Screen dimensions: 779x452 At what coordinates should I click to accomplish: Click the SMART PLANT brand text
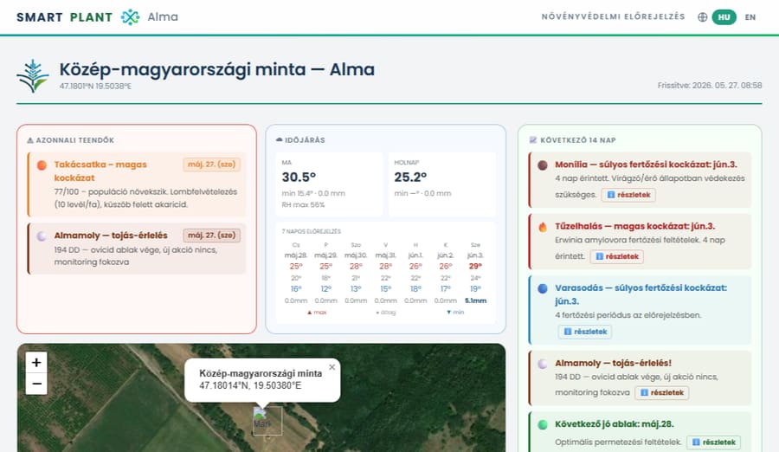[65, 17]
